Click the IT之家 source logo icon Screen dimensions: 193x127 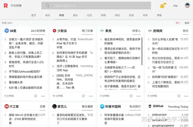7,106
